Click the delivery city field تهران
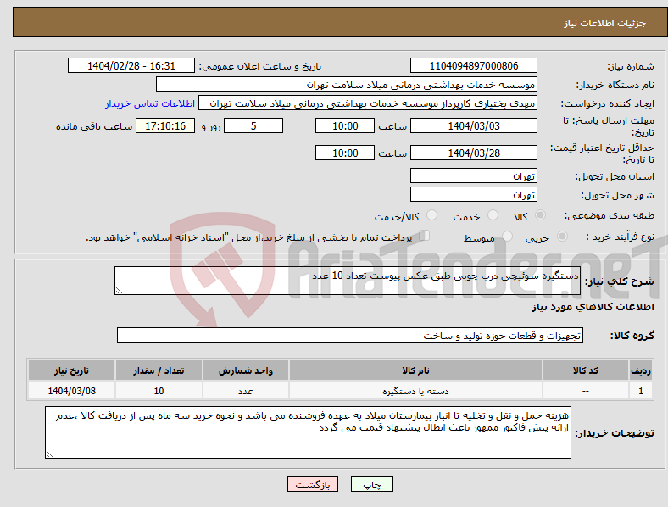Image resolution: width=668 pixels, height=507 pixels. tap(474, 195)
